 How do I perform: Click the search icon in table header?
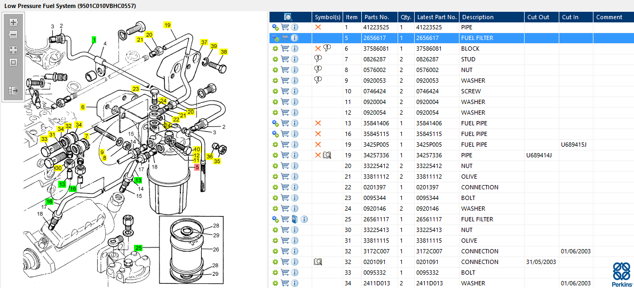click(x=288, y=17)
